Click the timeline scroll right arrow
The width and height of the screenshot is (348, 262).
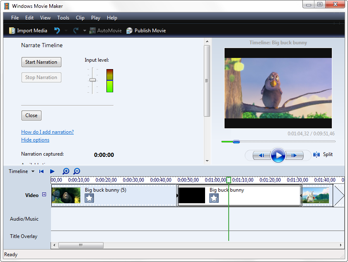341,245
